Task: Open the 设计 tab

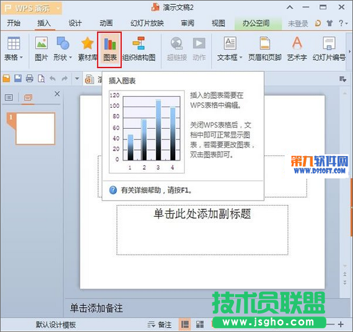Action: point(75,23)
